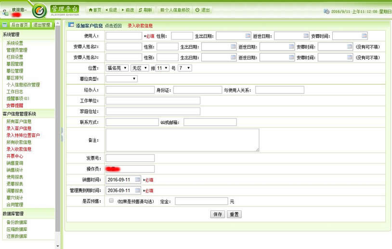Click the 录入收款信息 red link
The width and height of the screenshot is (392, 249).
(140, 26)
